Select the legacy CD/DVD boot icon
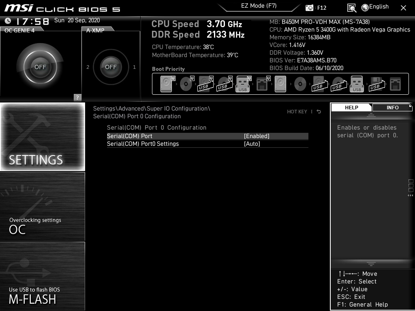Image resolution: width=415 pixels, height=311 pixels. pyautogui.click(x=300, y=84)
